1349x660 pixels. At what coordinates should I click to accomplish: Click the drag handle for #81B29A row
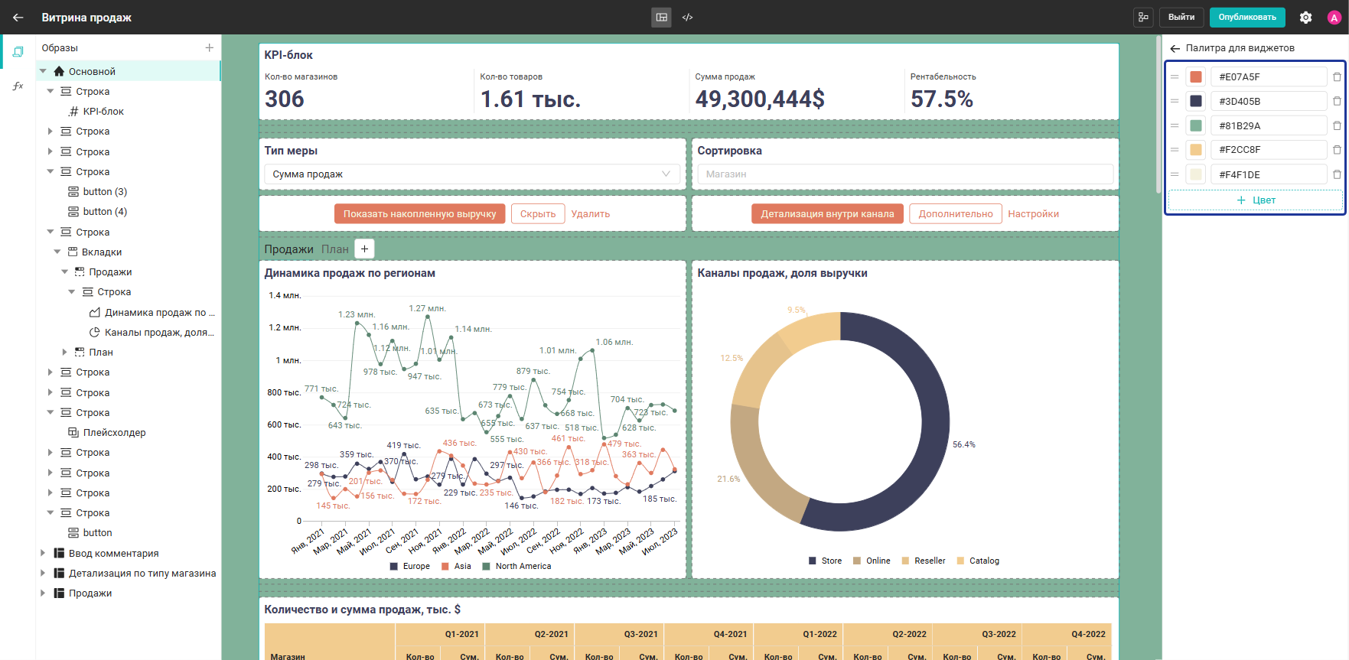[x=1175, y=125]
